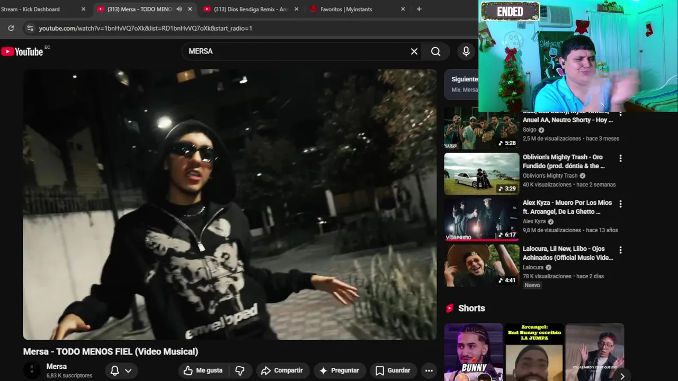Toggle the notification bell for Mersa
Viewport: 678px width, 381px height.
click(114, 370)
